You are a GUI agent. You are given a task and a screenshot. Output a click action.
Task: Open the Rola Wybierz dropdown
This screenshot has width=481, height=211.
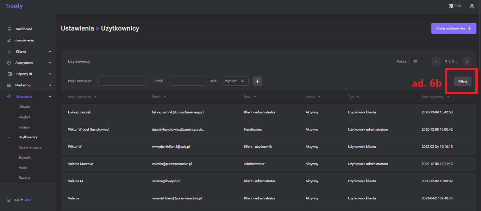(x=236, y=81)
